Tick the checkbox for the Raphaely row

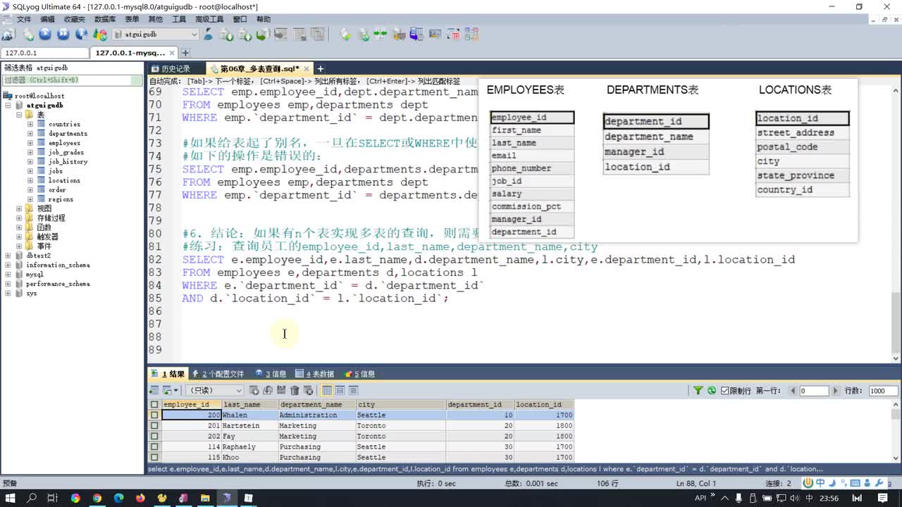(154, 447)
